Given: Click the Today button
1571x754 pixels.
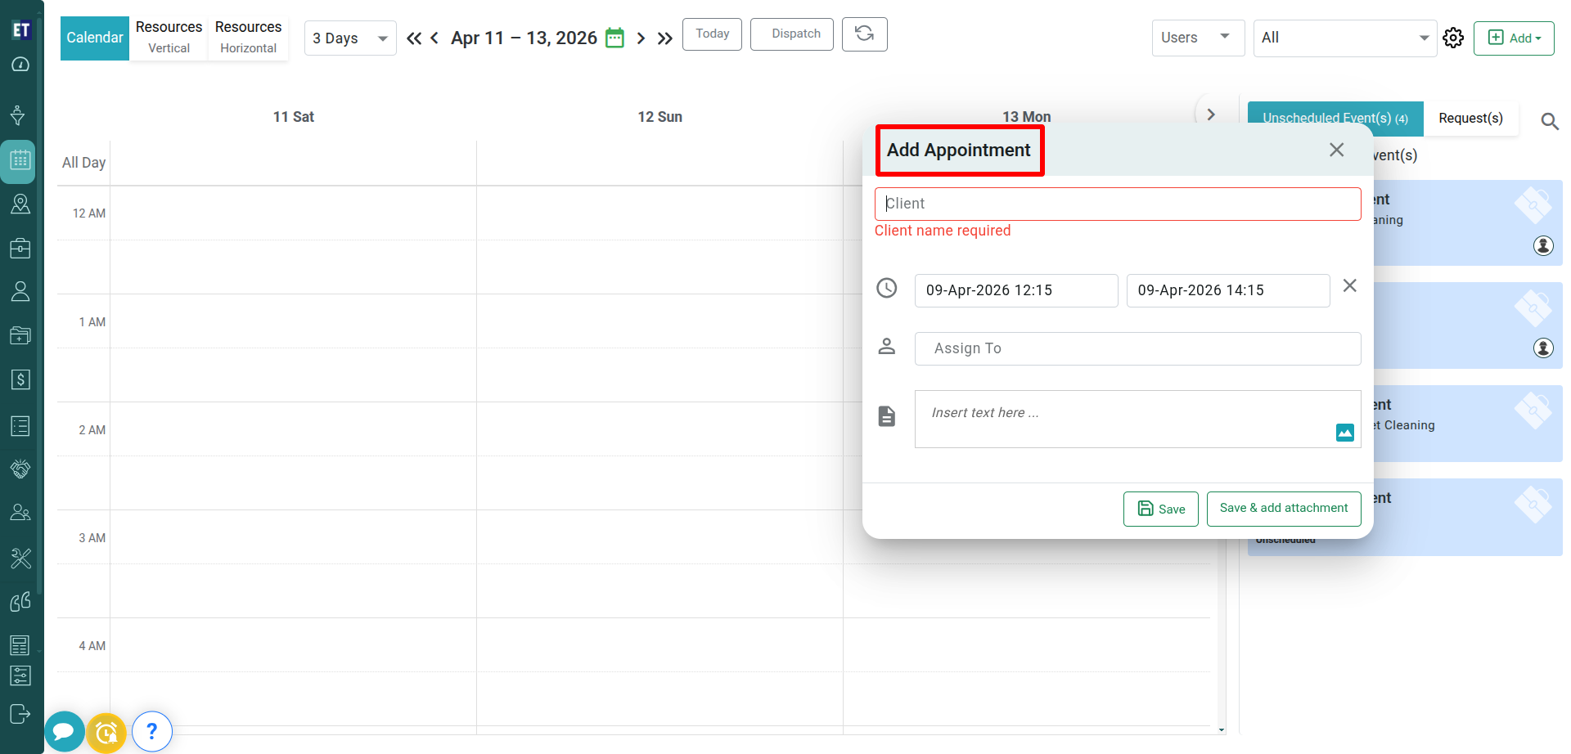Looking at the screenshot, I should (712, 34).
